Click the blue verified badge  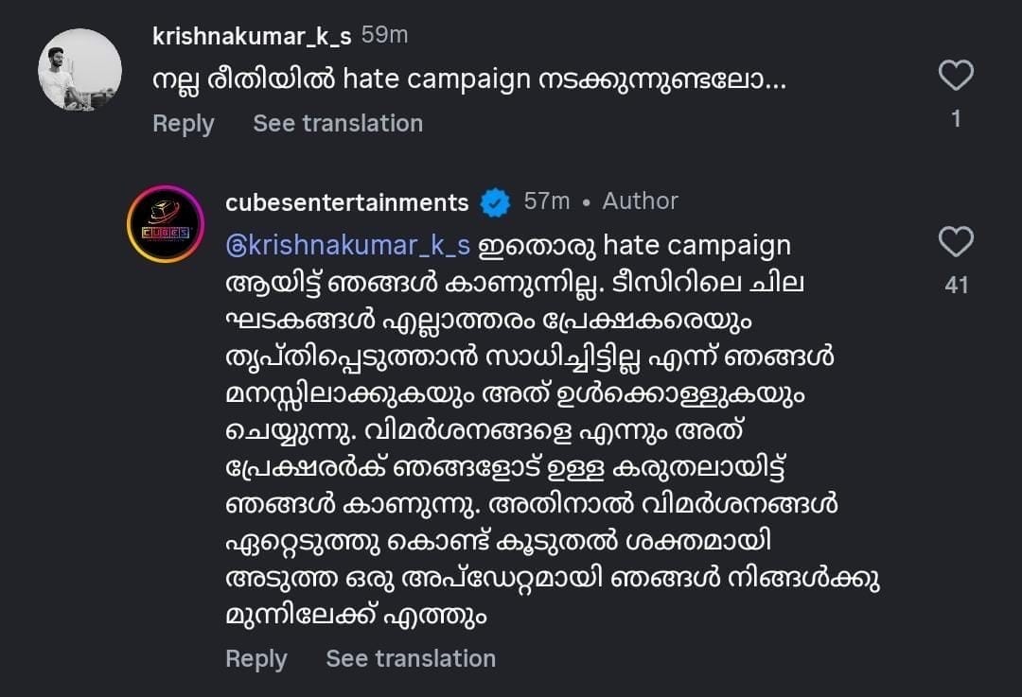pos(494,202)
